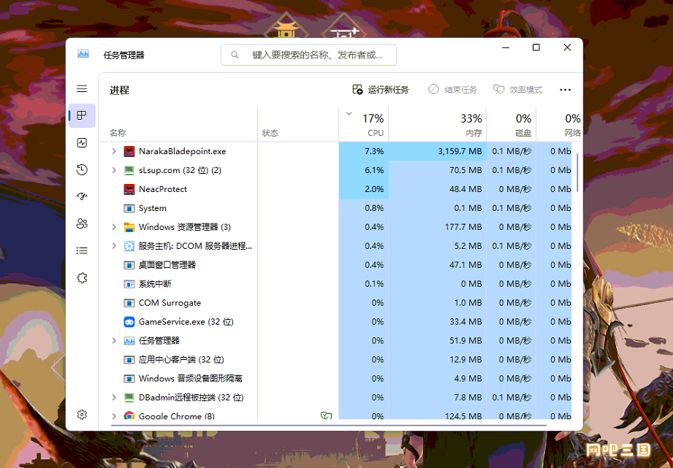Click the NeacProtect process icon
Image resolution: width=673 pixels, height=468 pixels.
coord(129,189)
